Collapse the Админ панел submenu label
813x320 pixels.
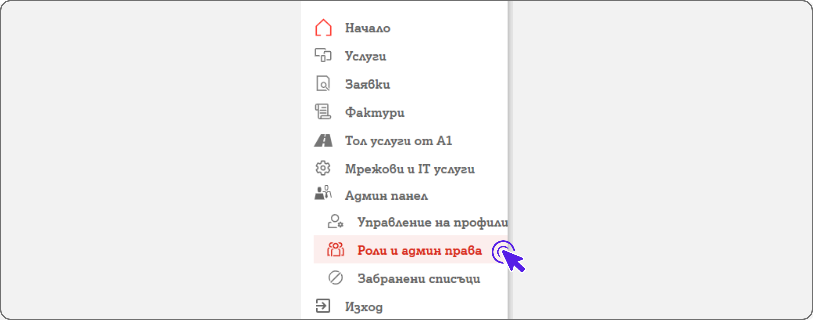[x=386, y=196]
